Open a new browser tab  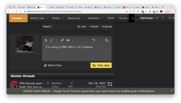(163, 7)
